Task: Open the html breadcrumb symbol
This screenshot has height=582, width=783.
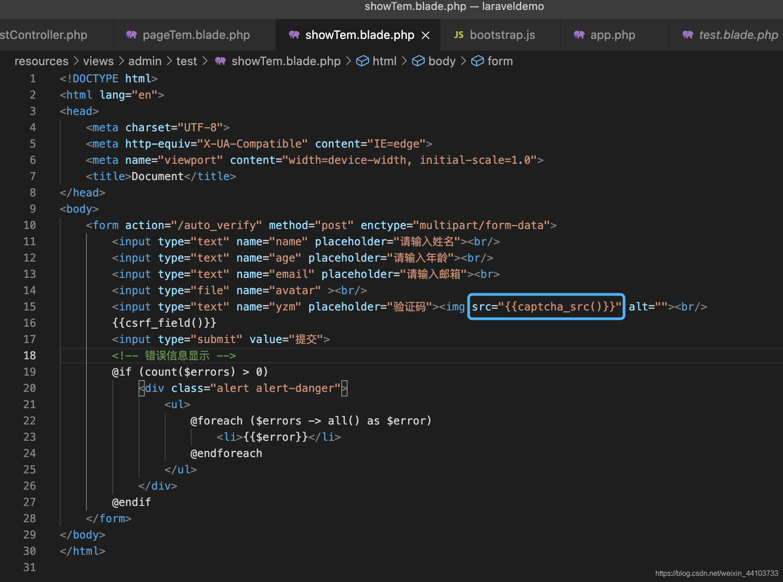Action: point(385,61)
